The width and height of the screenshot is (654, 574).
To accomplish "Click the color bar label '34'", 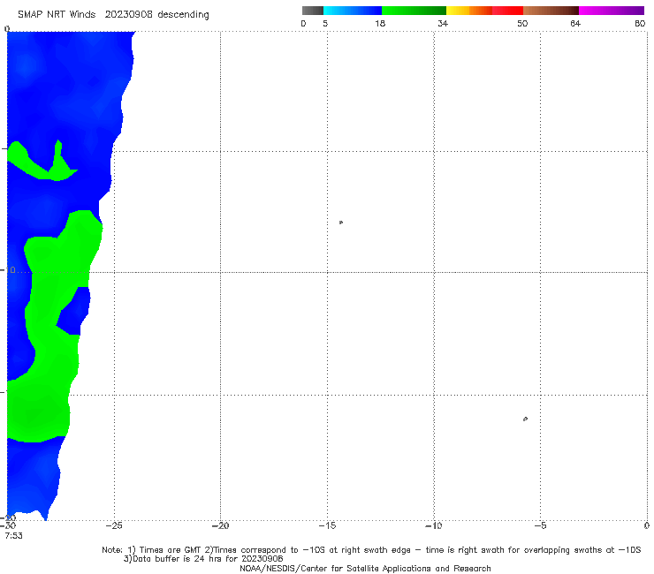I will (x=443, y=23).
